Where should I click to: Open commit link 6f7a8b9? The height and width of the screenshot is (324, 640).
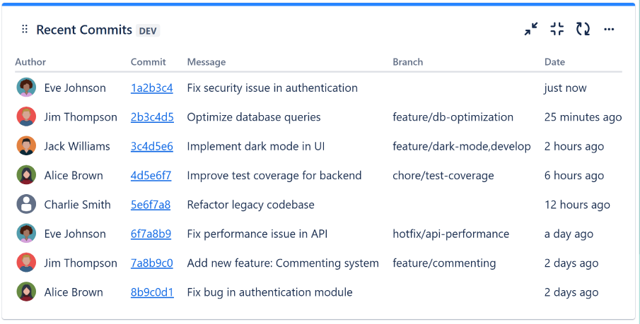point(151,234)
